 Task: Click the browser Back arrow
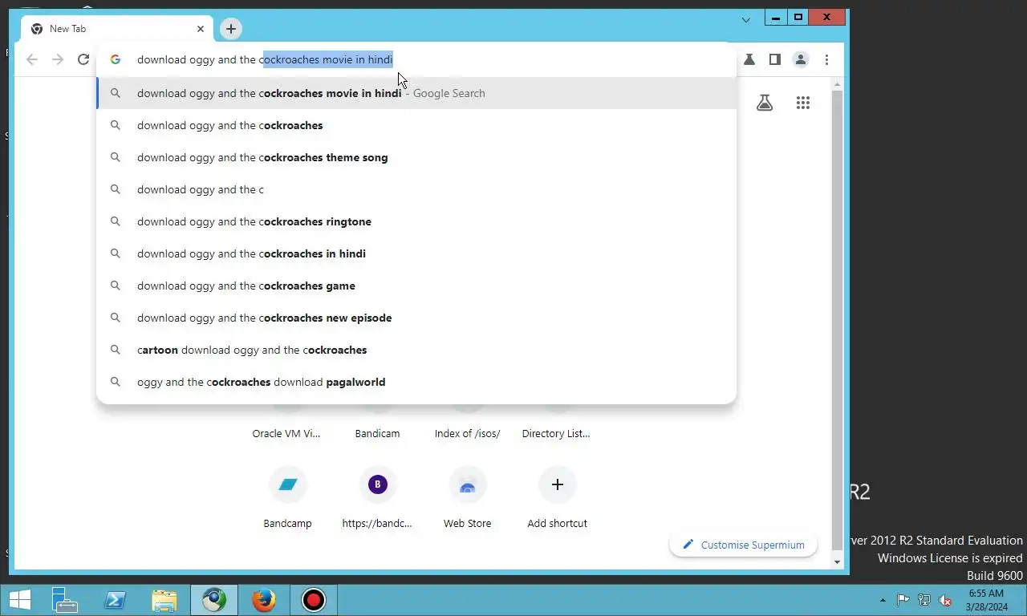pos(32,59)
